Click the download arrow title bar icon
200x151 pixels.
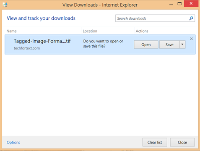[x=5, y=5]
